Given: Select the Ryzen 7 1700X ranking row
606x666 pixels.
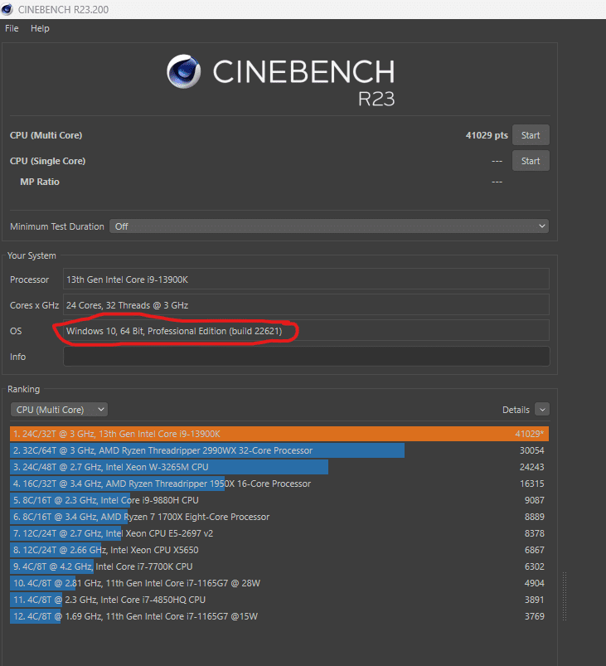Looking at the screenshot, I should click(279, 517).
